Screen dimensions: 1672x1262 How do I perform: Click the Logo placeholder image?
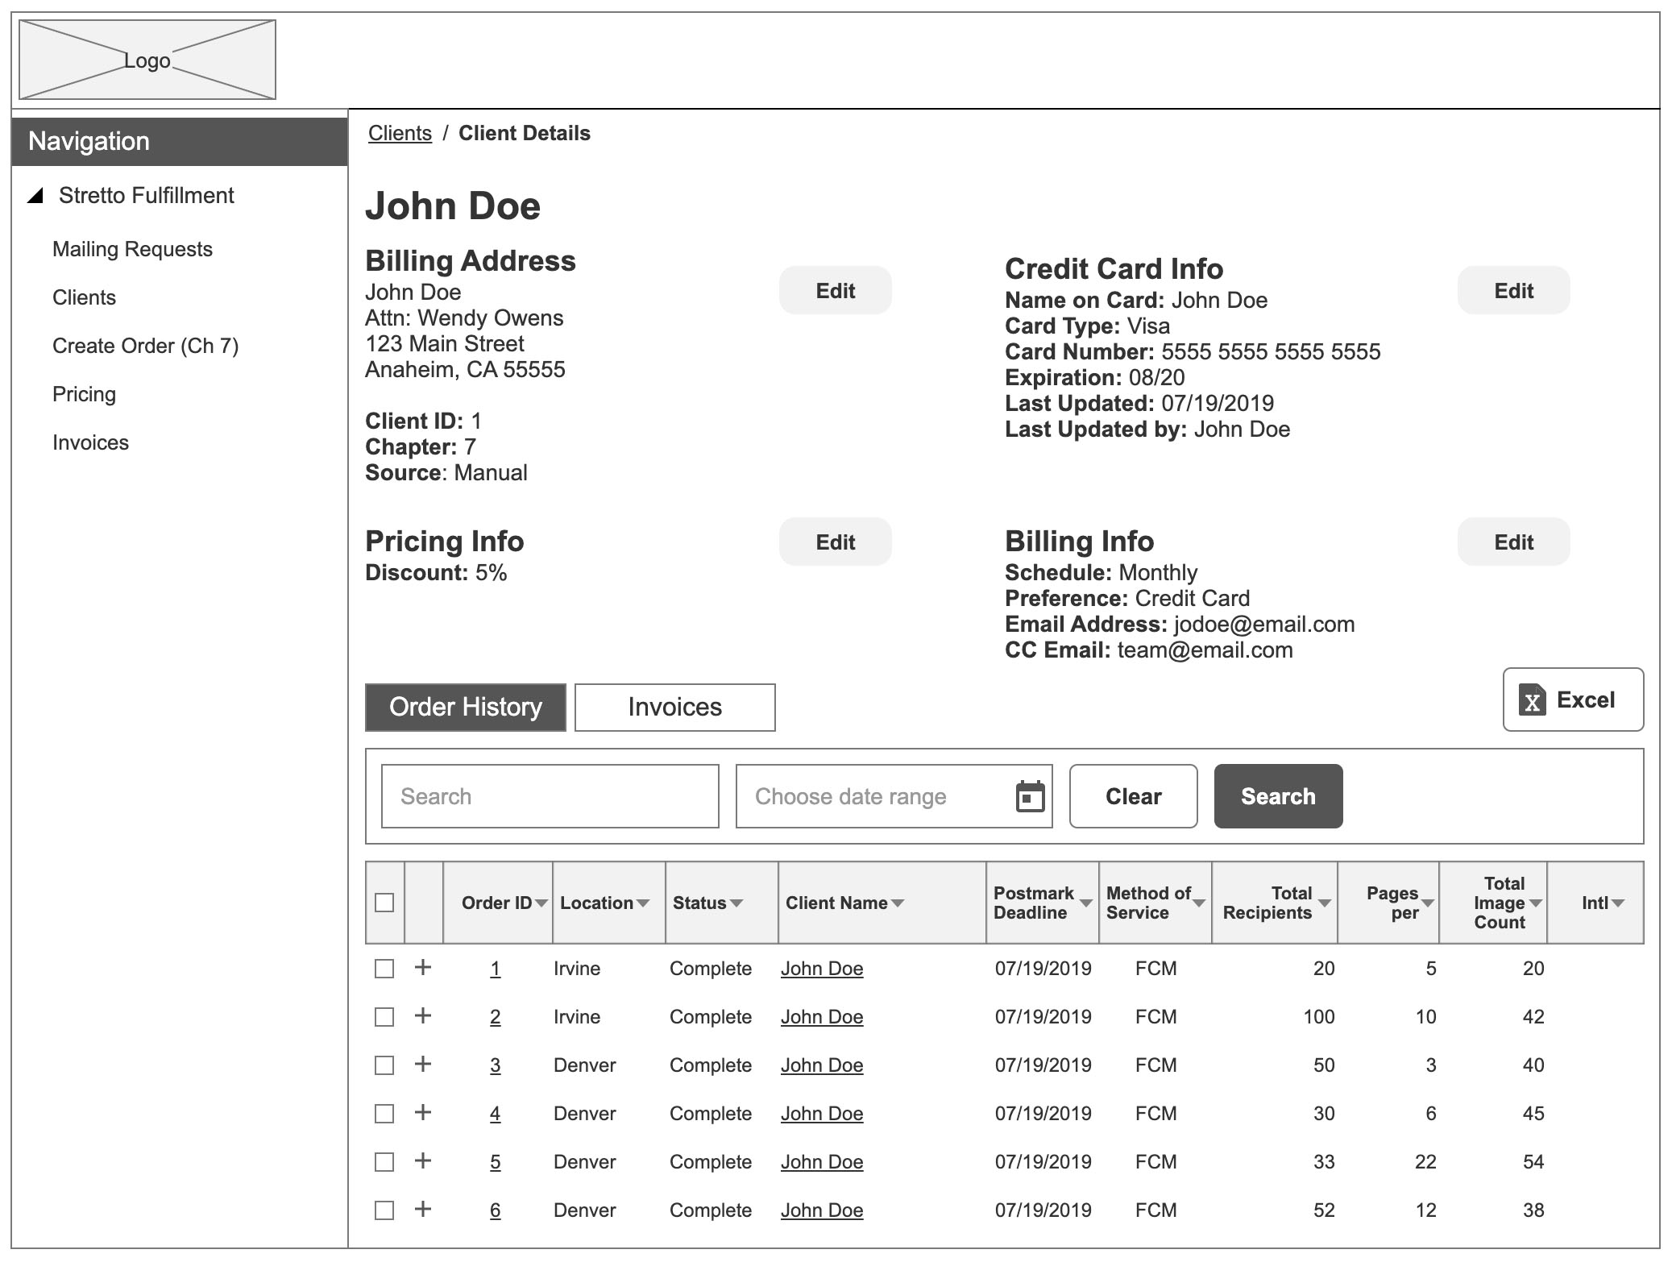point(147,60)
